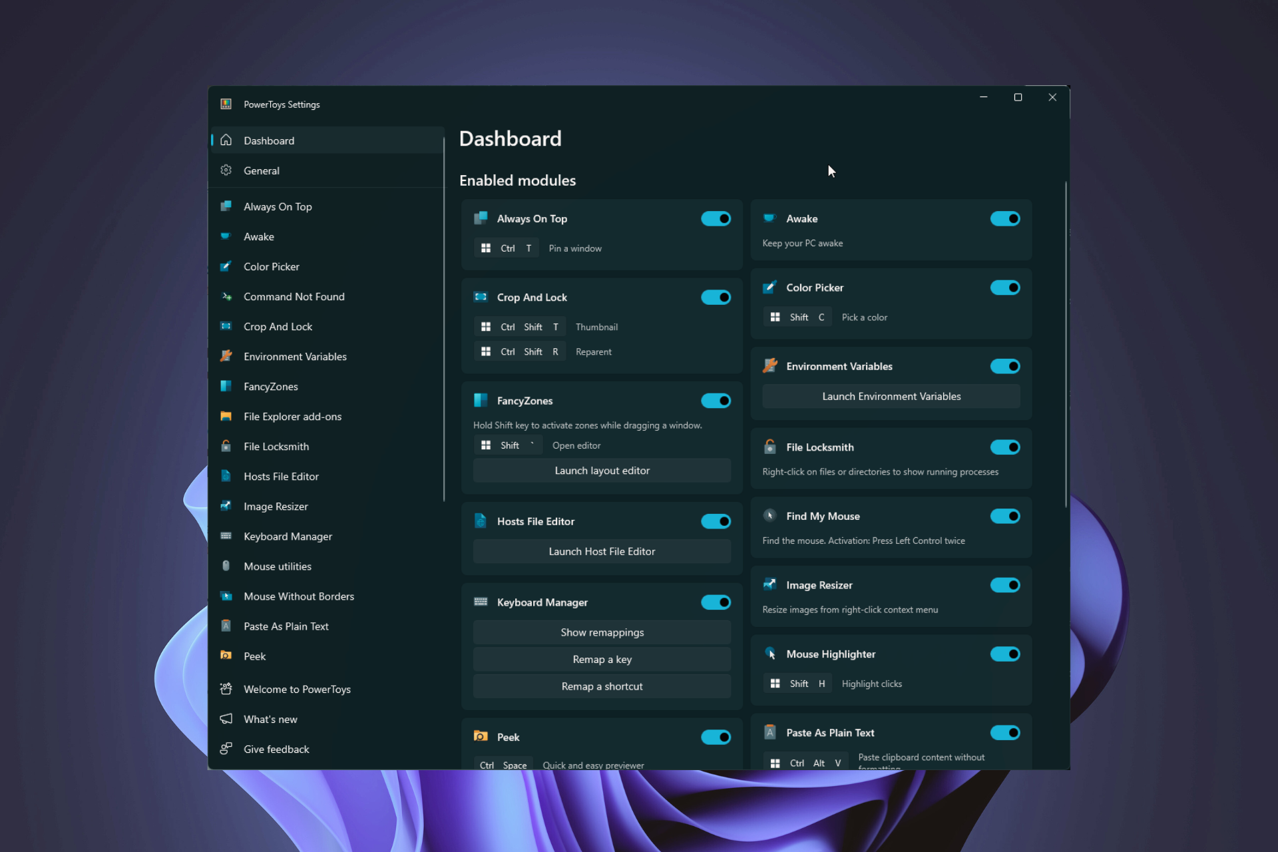The image size is (1278, 852).
Task: Click the Mouse utilities sidebar icon
Action: 226,566
